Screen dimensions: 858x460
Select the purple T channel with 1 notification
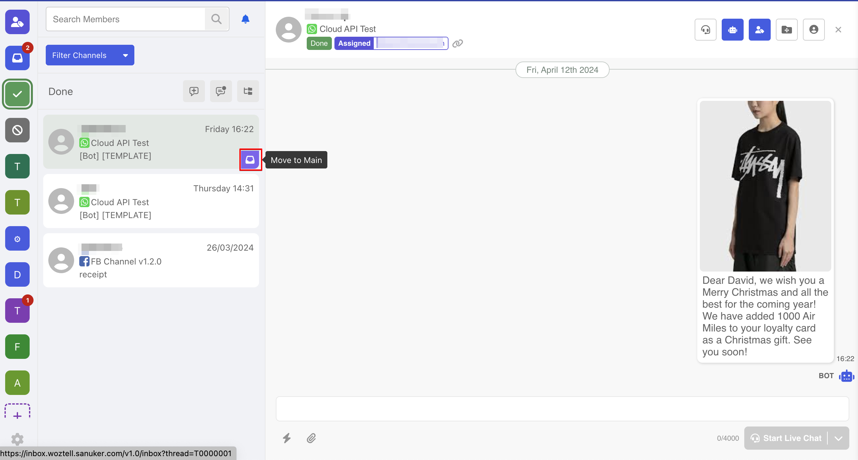[x=17, y=311]
